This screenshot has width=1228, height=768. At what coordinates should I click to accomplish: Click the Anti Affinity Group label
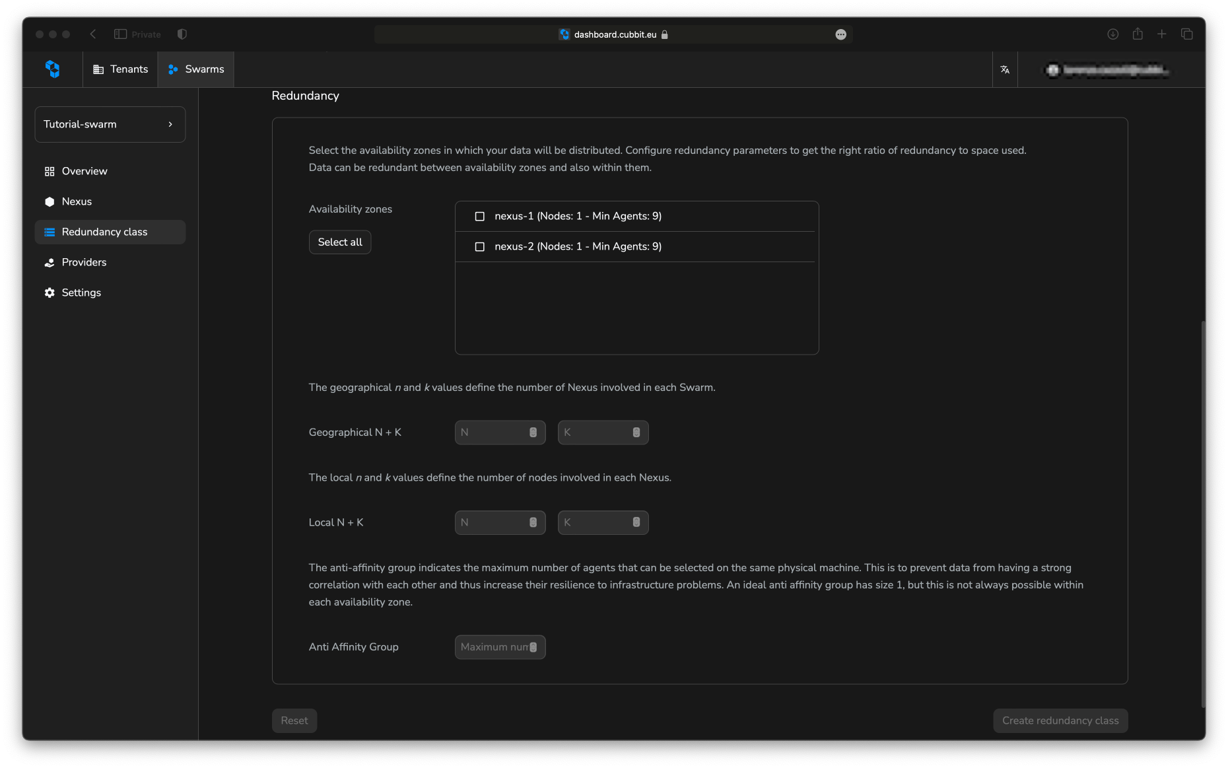(x=354, y=647)
